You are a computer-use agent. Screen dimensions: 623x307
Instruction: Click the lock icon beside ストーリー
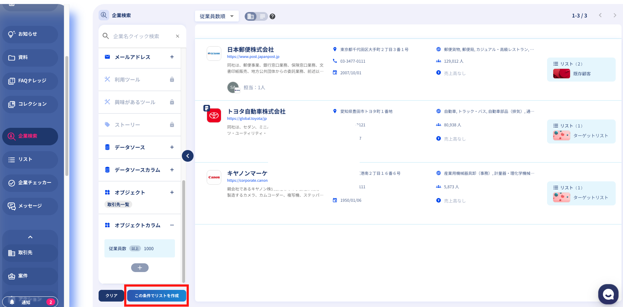[x=172, y=125]
